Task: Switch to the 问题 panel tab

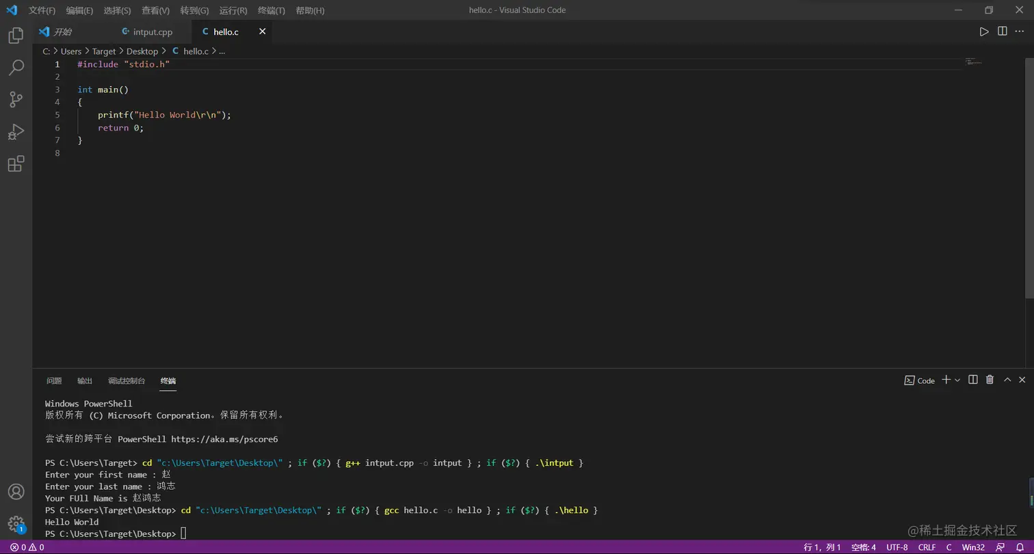Action: [54, 380]
